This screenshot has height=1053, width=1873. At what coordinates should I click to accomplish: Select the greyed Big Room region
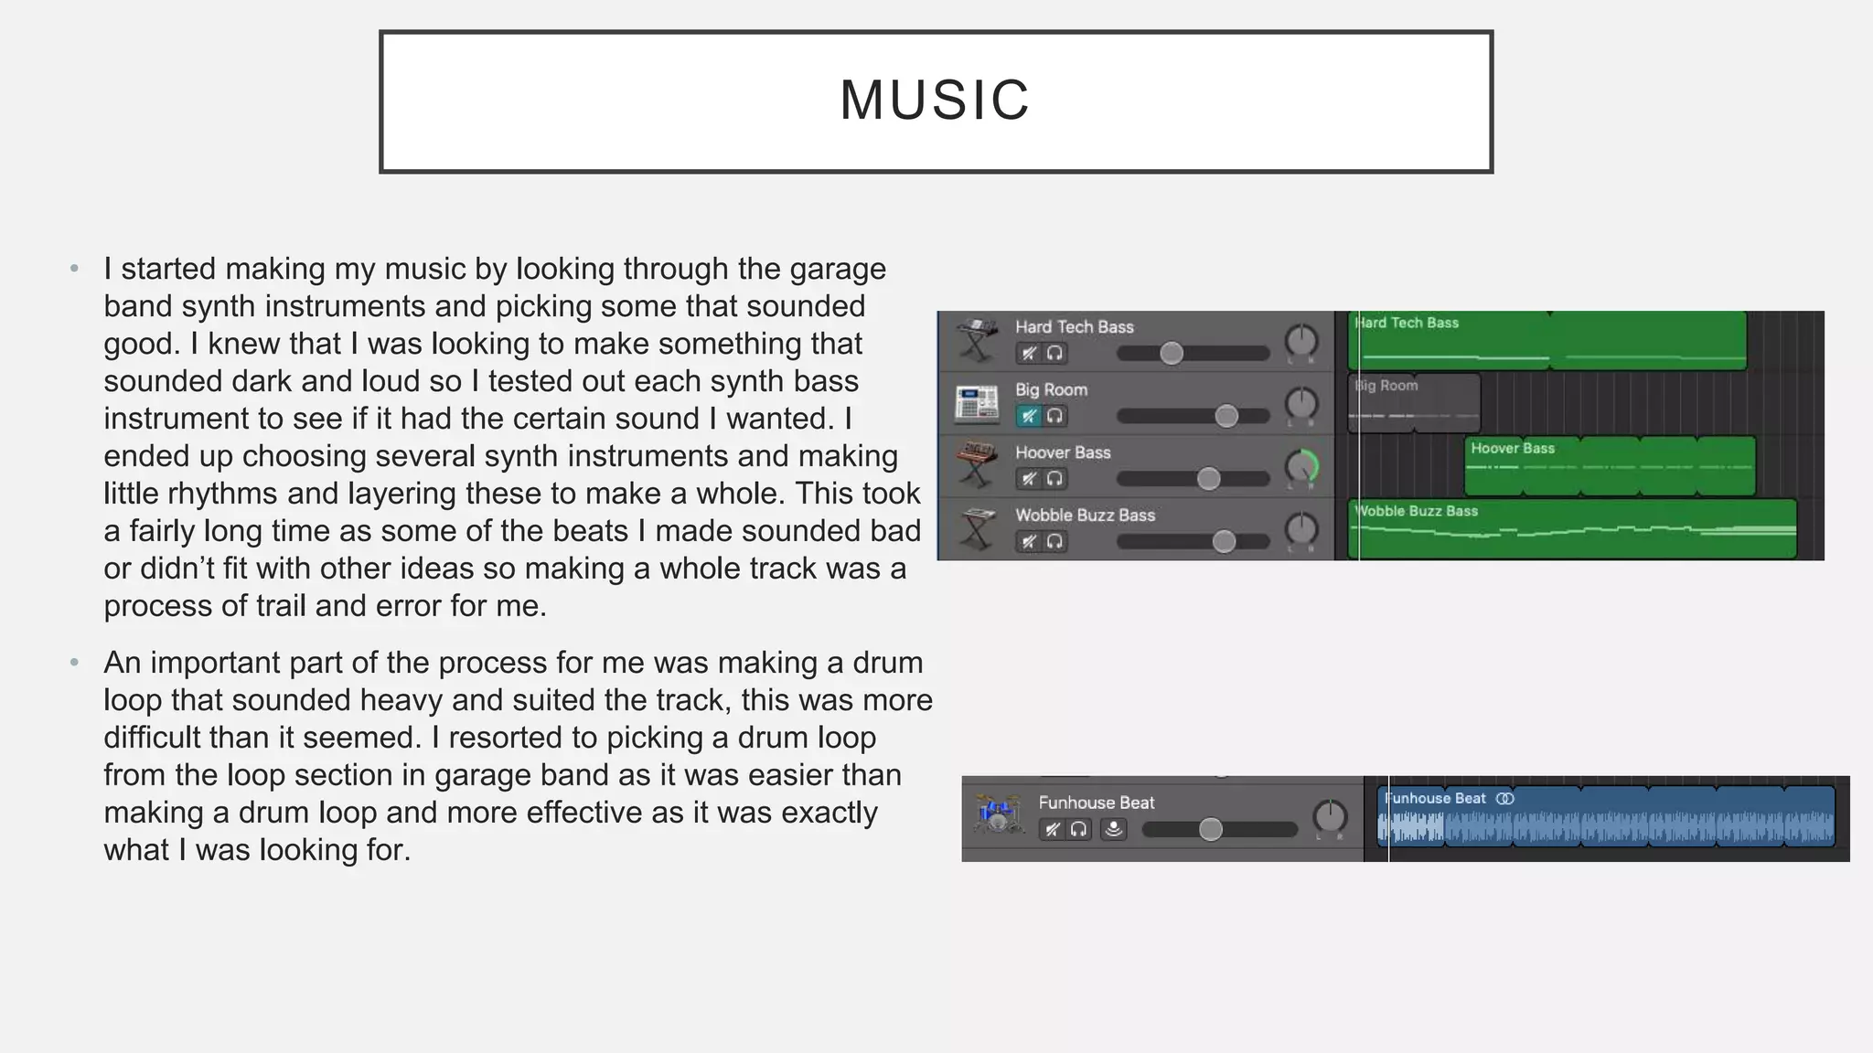[1414, 403]
